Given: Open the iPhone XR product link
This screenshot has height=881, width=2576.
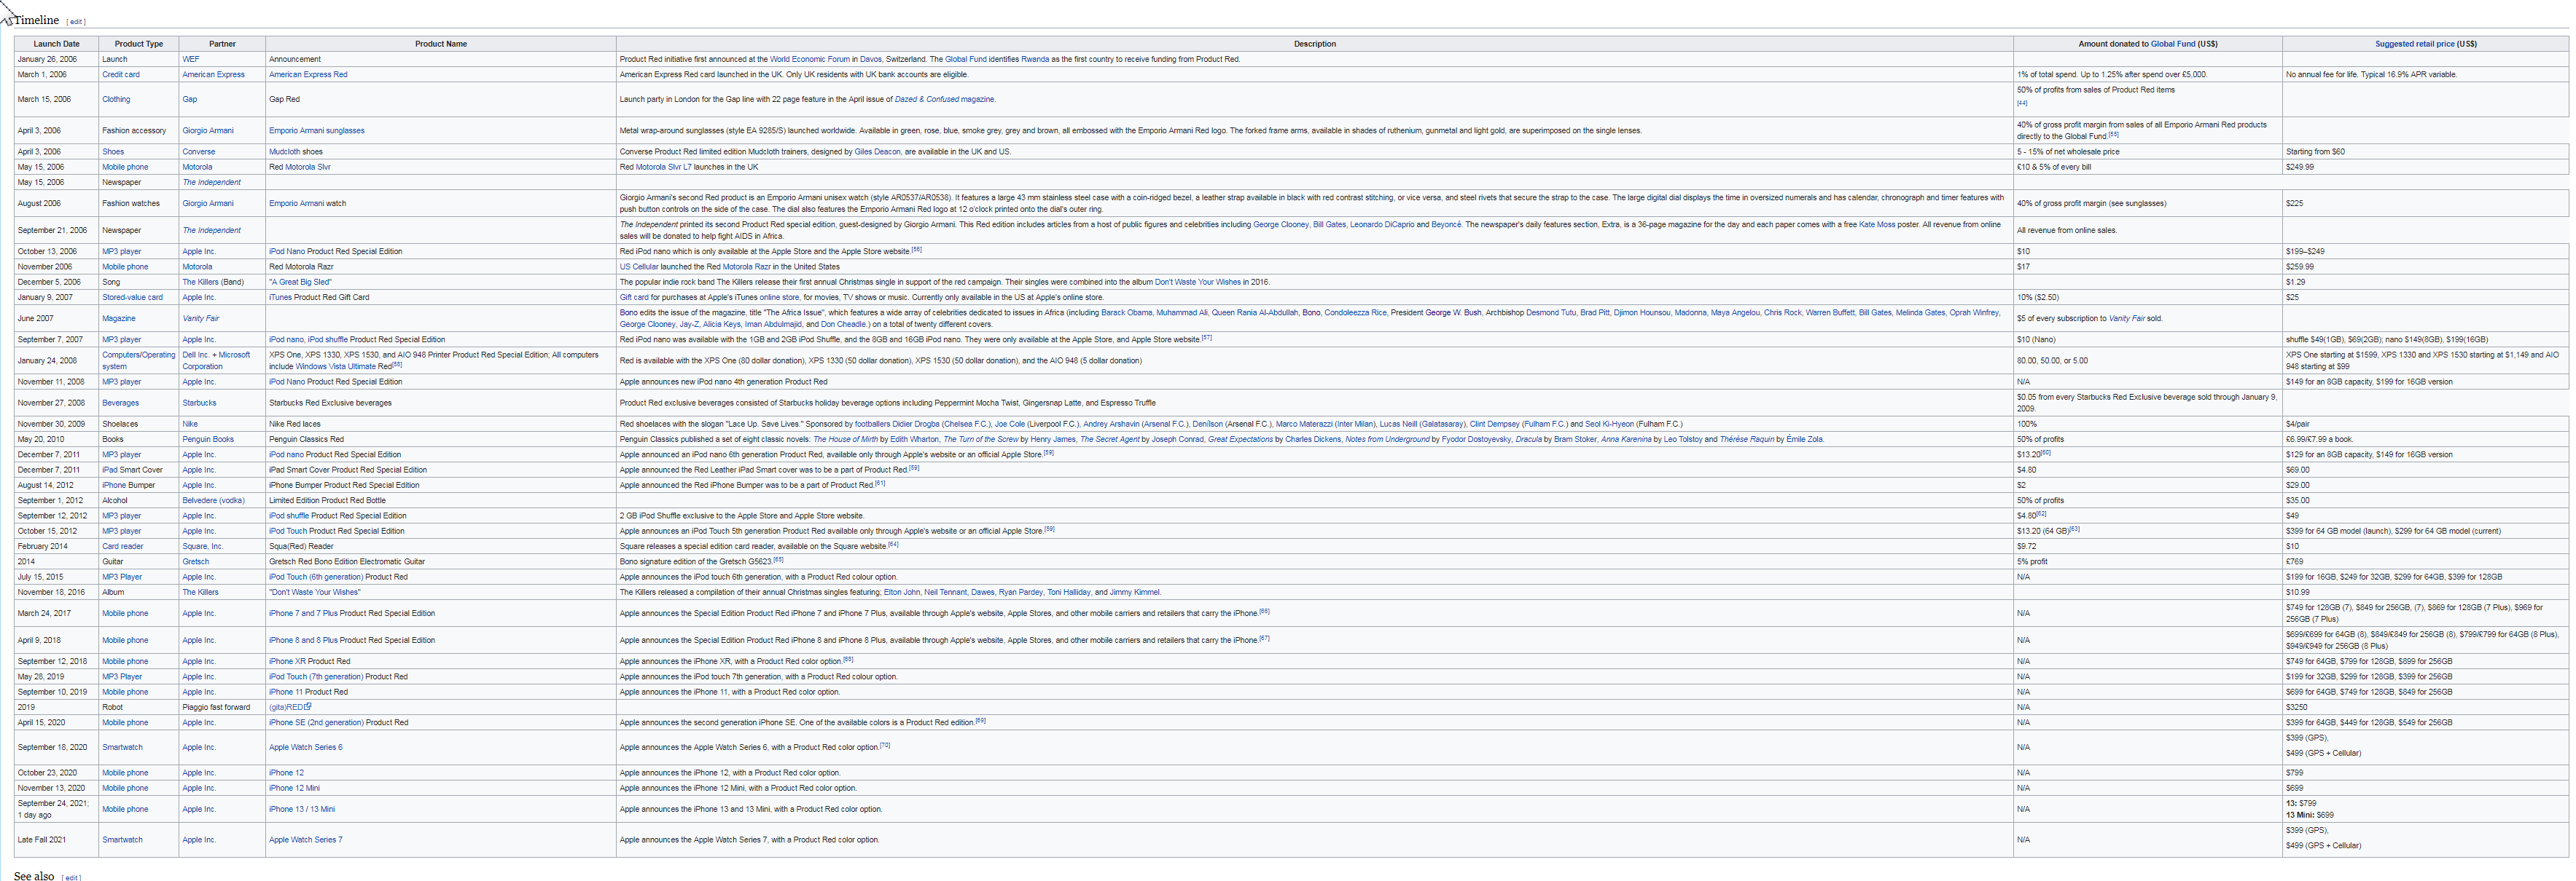Looking at the screenshot, I should (x=287, y=661).
